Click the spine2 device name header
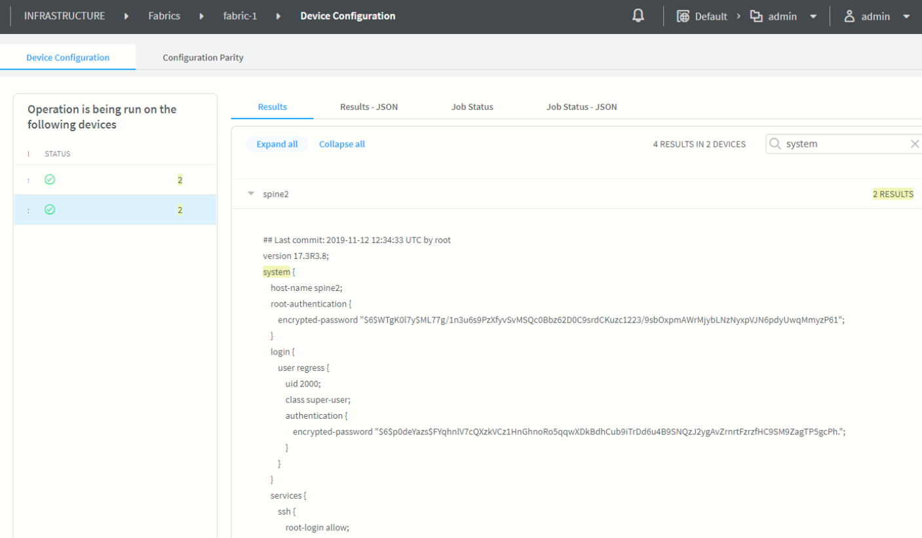This screenshot has width=922, height=538. click(276, 195)
